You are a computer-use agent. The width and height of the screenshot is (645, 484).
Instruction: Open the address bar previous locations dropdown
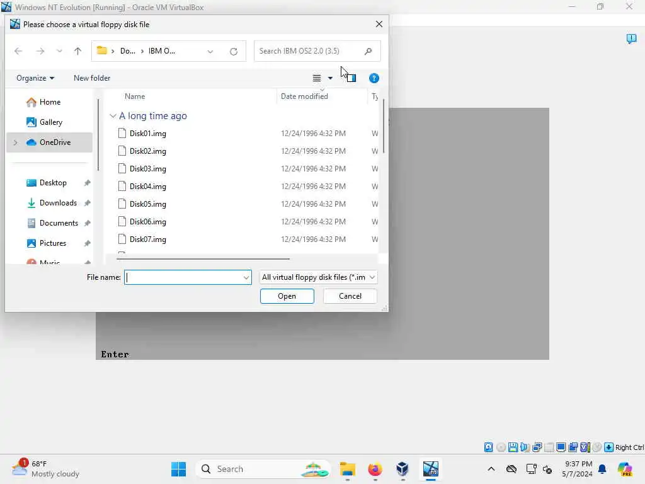210,52
